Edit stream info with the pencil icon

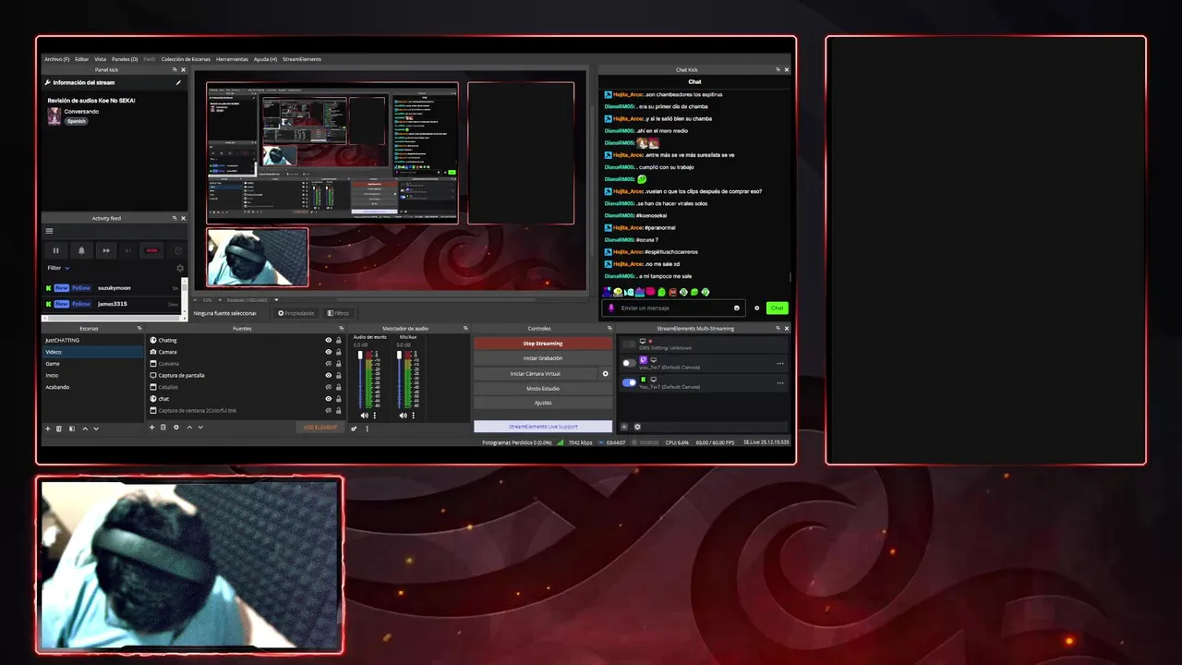(179, 82)
